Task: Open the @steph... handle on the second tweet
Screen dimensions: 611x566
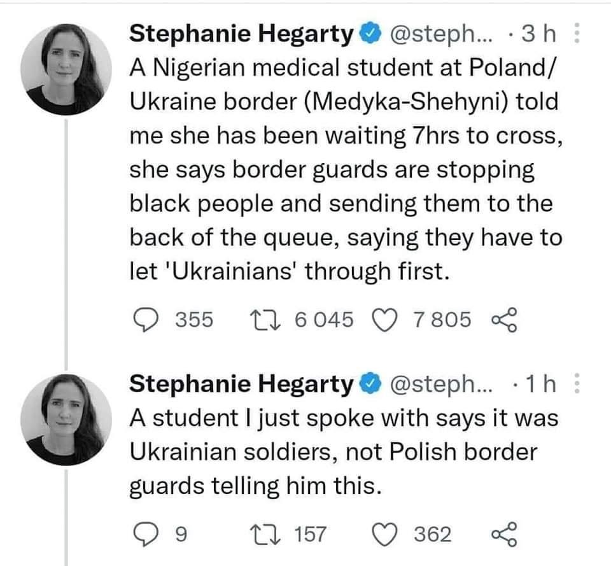Action: 441,385
